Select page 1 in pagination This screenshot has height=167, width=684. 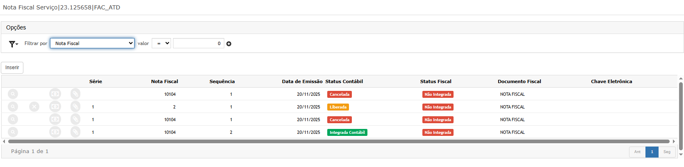click(652, 152)
